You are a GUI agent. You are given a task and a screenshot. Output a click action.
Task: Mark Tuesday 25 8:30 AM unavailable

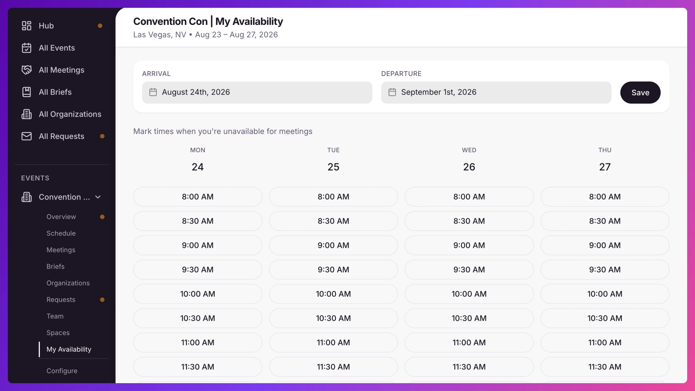333,221
